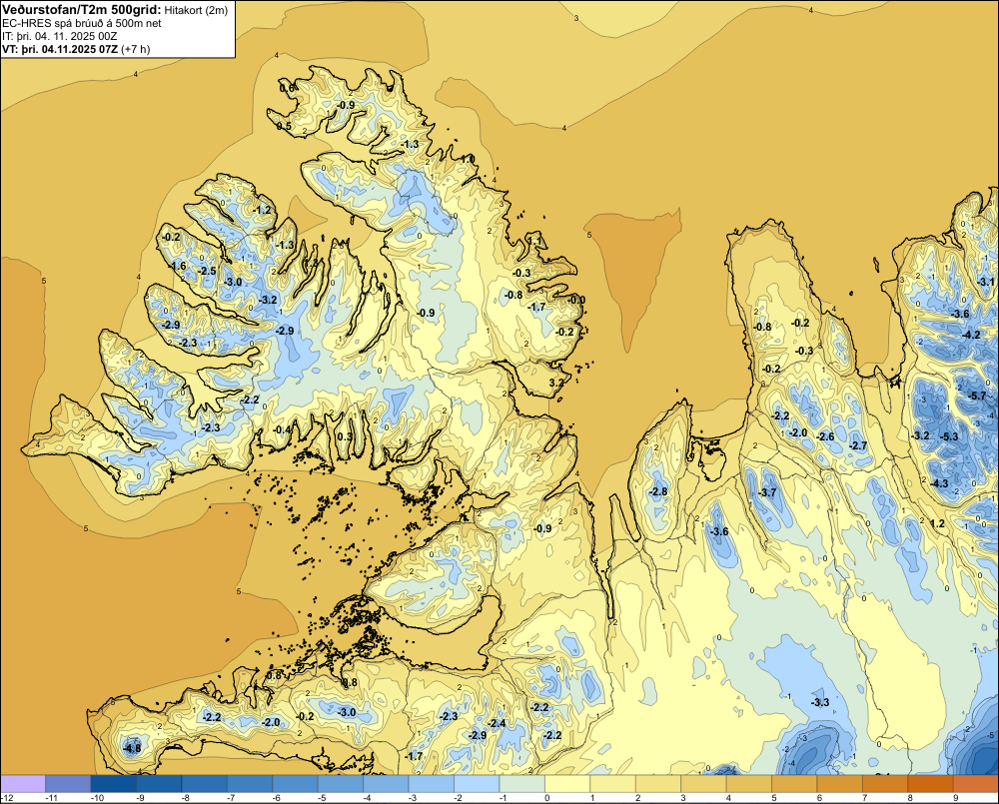Click the '-5' legend scale label
The image size is (999, 804).
pyautogui.click(x=322, y=798)
